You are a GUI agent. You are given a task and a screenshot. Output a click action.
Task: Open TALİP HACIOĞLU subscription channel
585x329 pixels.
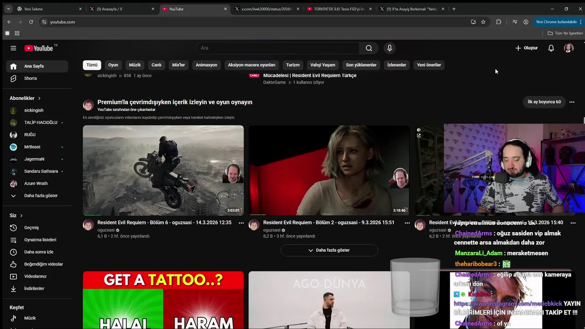(37, 122)
